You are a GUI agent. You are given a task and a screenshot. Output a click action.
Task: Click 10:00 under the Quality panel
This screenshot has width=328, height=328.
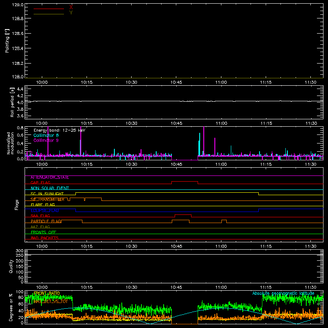click(x=42, y=287)
